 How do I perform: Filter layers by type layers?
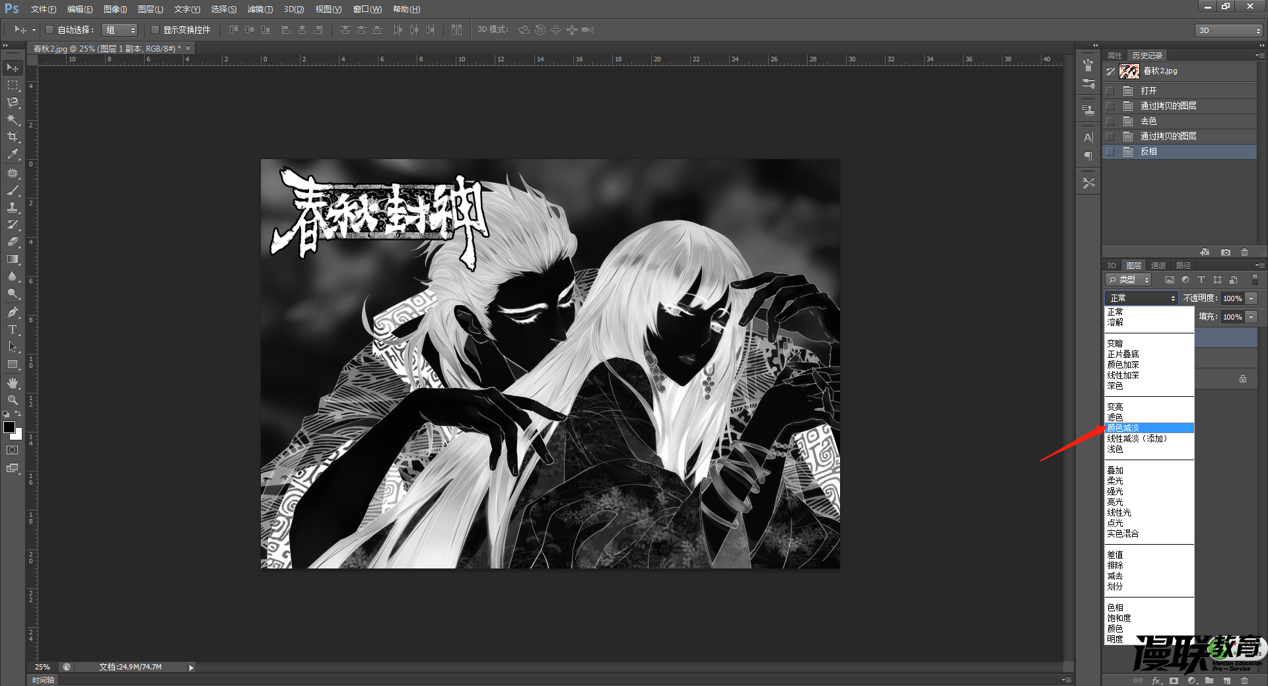tap(1201, 280)
